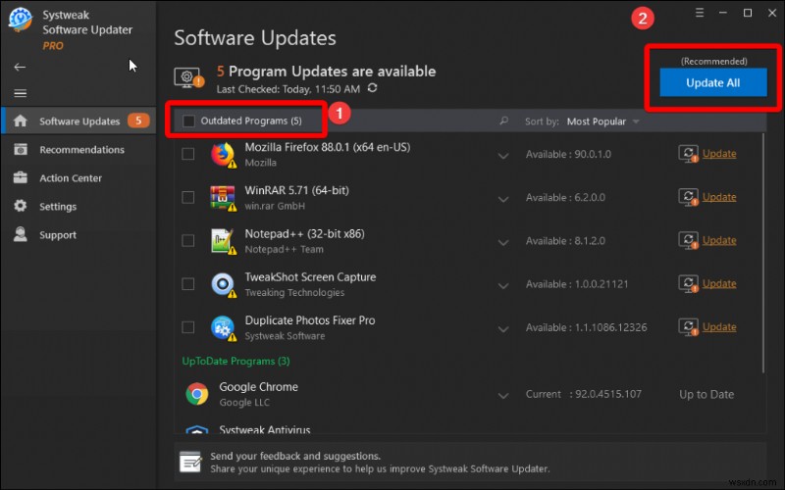The image size is (785, 490).
Task: Open the Sort by Most Popular dropdown
Action: pyautogui.click(x=602, y=122)
